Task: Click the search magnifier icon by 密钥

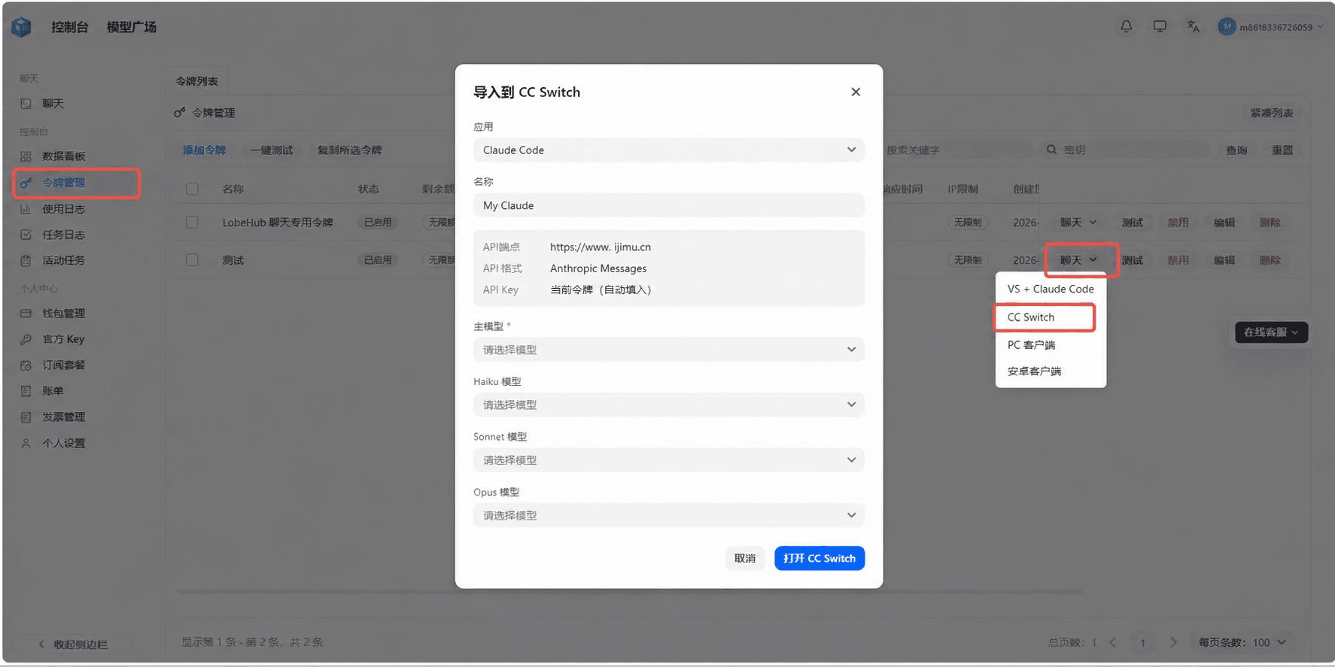Action: (x=1051, y=150)
